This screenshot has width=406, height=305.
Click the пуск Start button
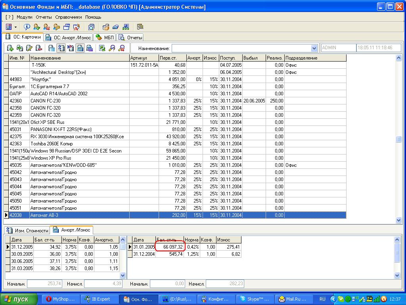tap(17, 299)
